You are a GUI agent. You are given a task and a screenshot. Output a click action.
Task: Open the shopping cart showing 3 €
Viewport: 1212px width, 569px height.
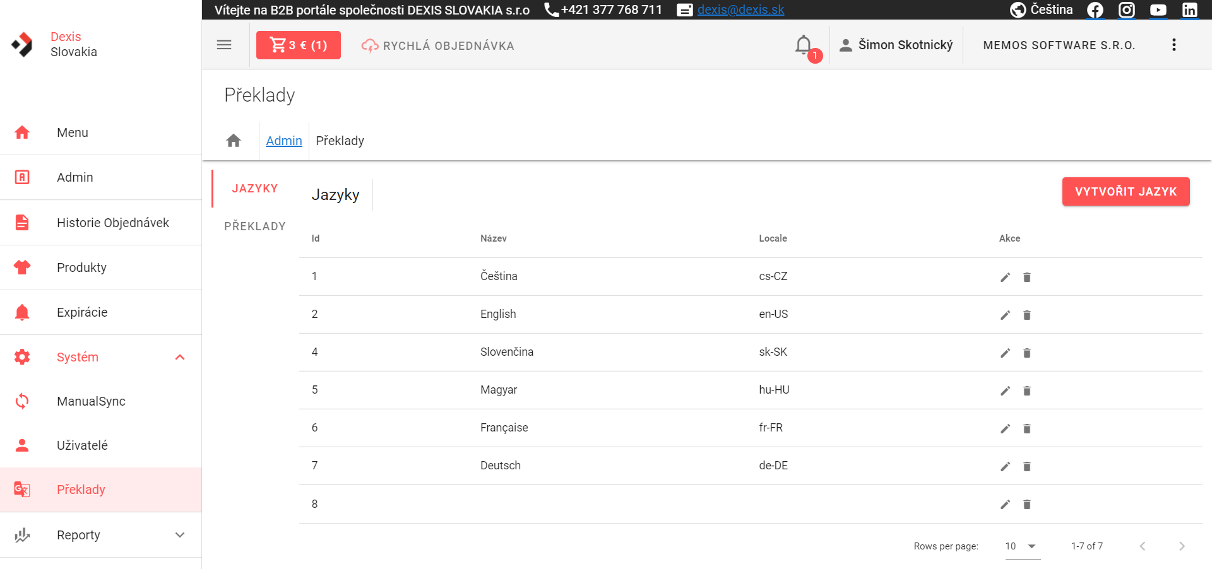point(299,45)
